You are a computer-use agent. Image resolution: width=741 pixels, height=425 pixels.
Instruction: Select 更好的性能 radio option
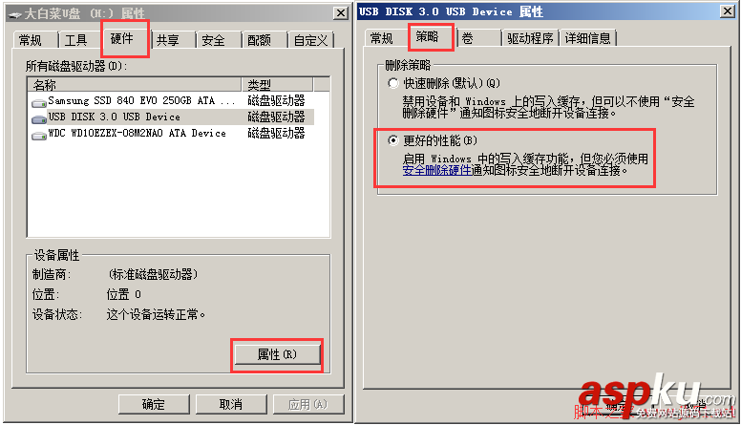(392, 140)
